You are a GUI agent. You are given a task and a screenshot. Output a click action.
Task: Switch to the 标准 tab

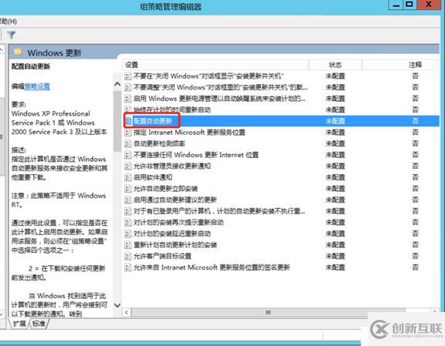[x=39, y=324]
